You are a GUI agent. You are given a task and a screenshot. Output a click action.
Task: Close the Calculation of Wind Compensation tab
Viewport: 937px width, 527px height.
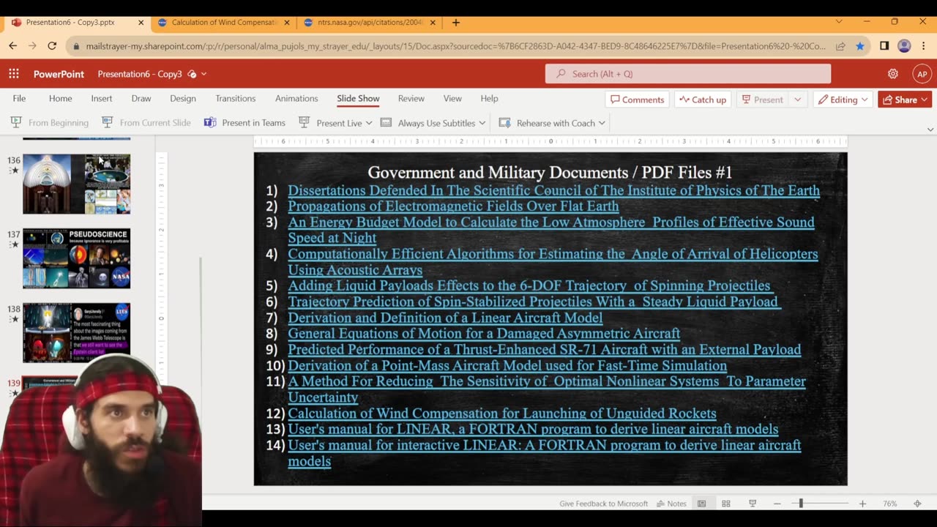[287, 23]
